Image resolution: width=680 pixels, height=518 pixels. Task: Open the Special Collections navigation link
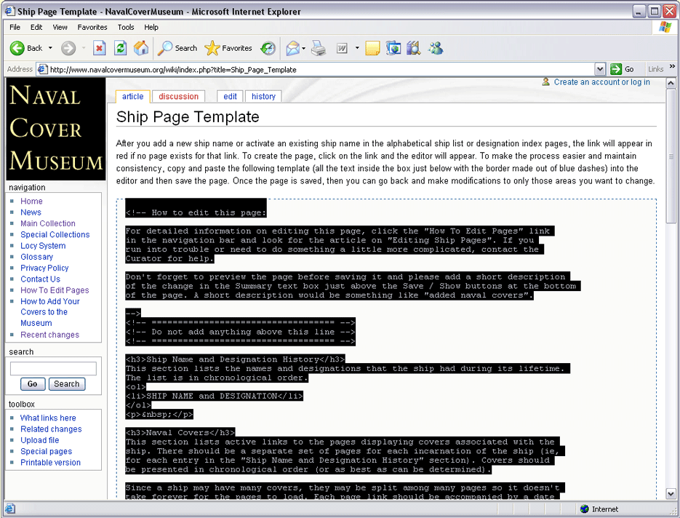55,234
